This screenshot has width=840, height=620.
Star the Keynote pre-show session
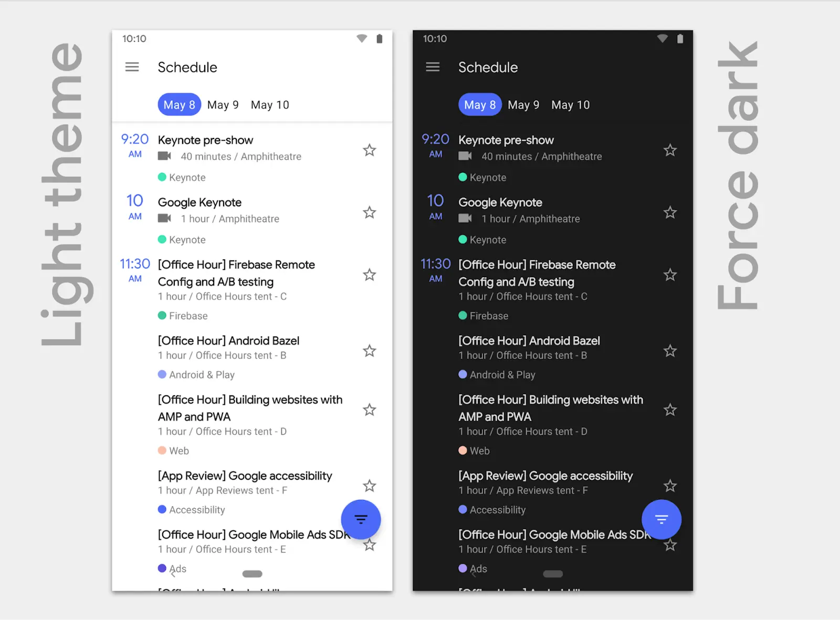pos(369,150)
